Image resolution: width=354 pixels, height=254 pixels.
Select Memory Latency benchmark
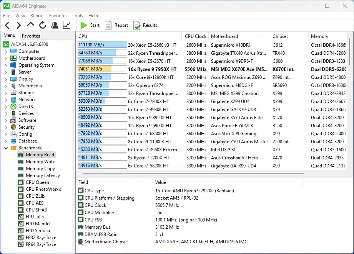coord(43,175)
